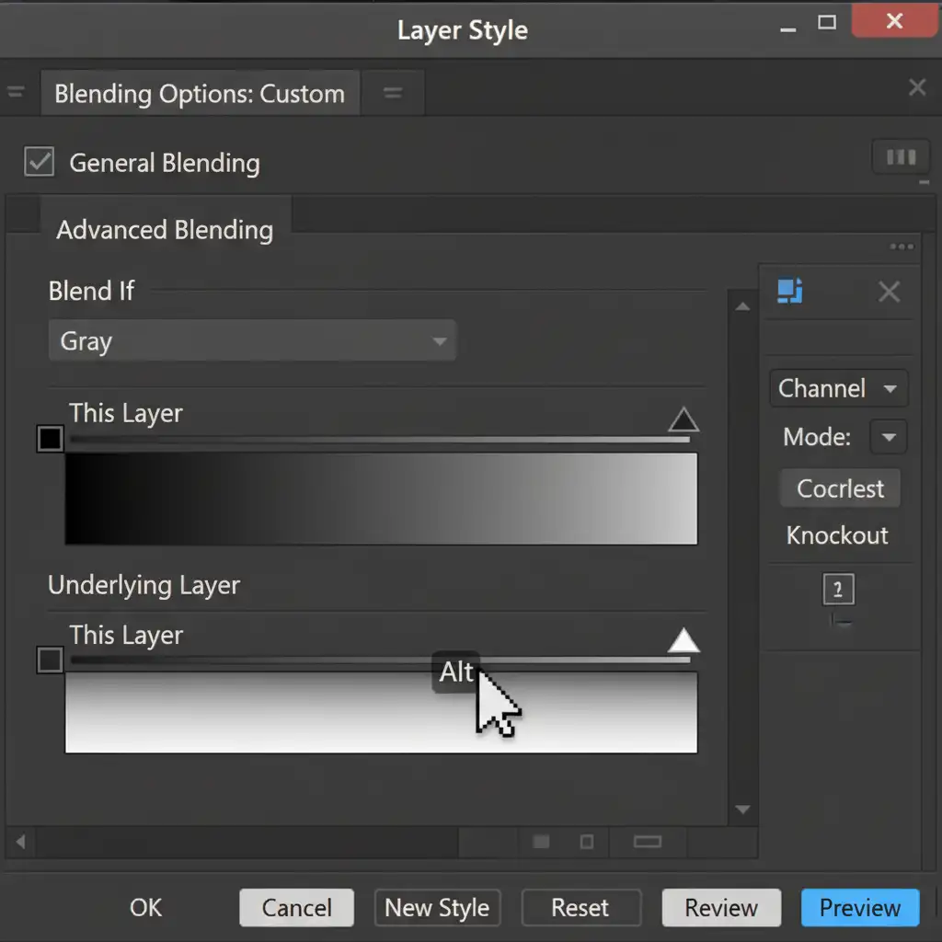Toggle the gray square beside Underlying Layer slider
The image size is (942, 942).
click(x=50, y=660)
